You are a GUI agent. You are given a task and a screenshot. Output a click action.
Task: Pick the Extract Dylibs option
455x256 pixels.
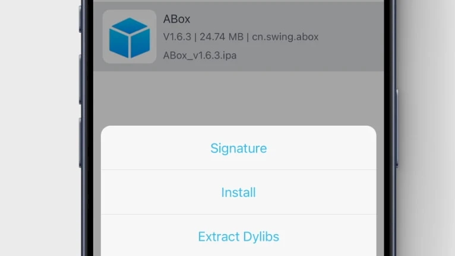(239, 236)
